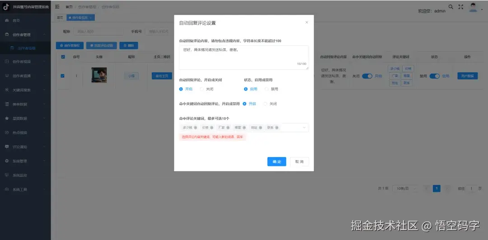Remove the 厂家 keyword tag in the dialog
Screen dimensions: 488x240
pos(228,128)
